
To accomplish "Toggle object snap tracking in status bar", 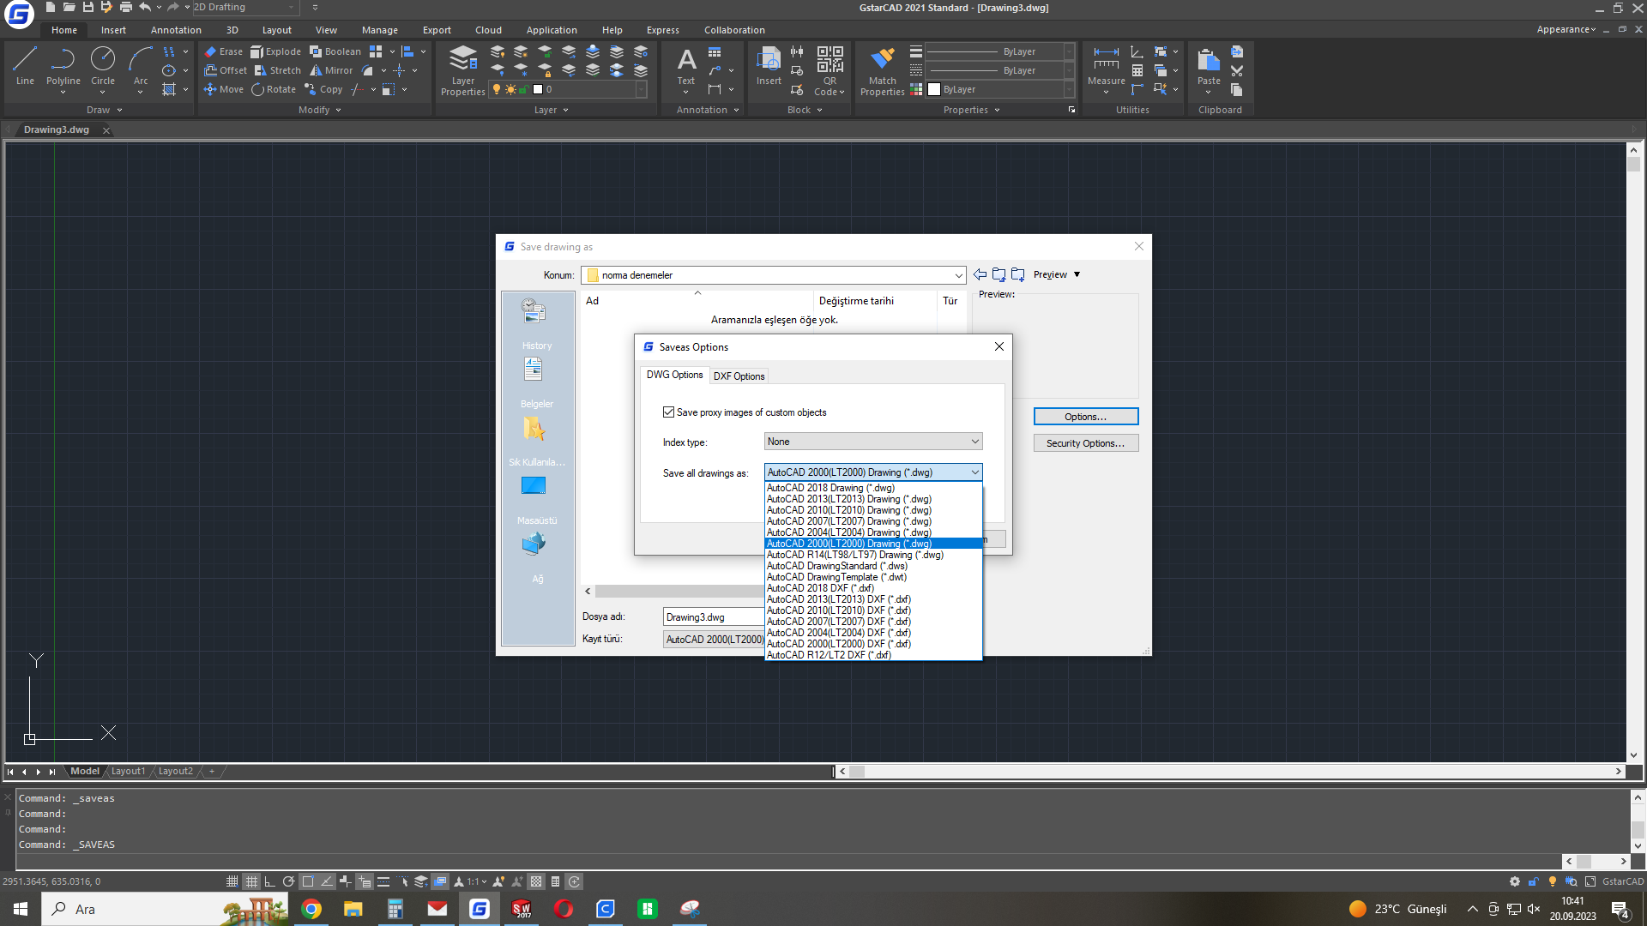I will pyautogui.click(x=327, y=881).
